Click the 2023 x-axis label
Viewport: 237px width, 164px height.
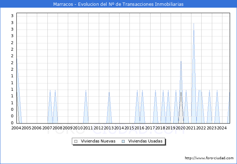[x=211, y=128]
